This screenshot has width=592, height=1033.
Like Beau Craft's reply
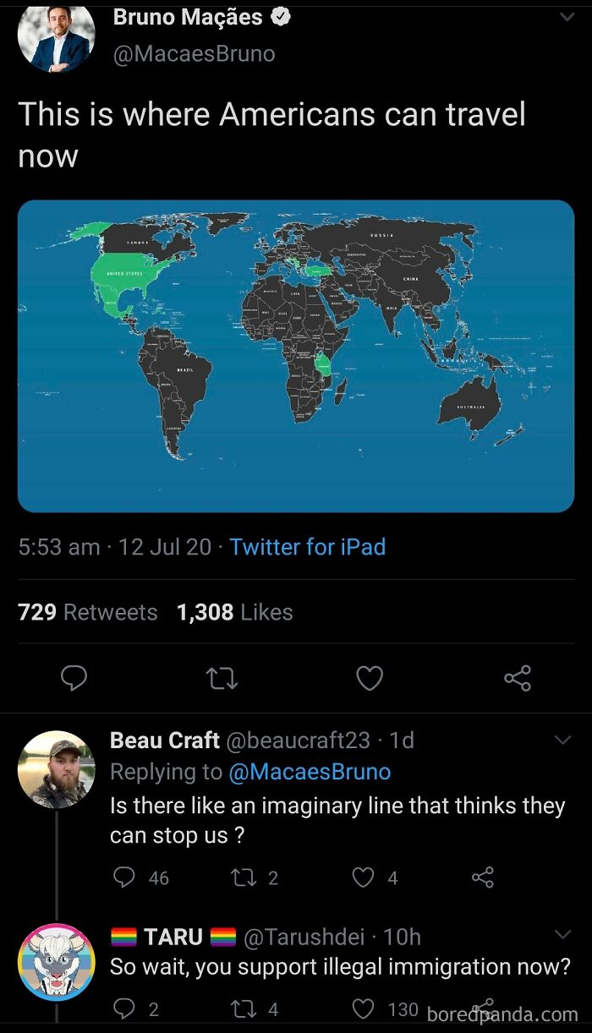coord(364,877)
